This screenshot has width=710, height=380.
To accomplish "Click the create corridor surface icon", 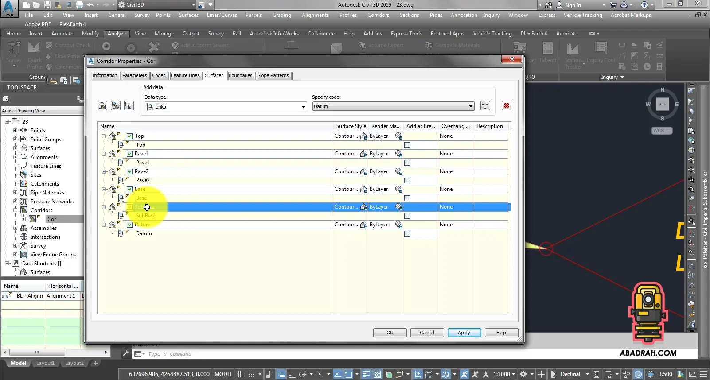I will [x=102, y=105].
